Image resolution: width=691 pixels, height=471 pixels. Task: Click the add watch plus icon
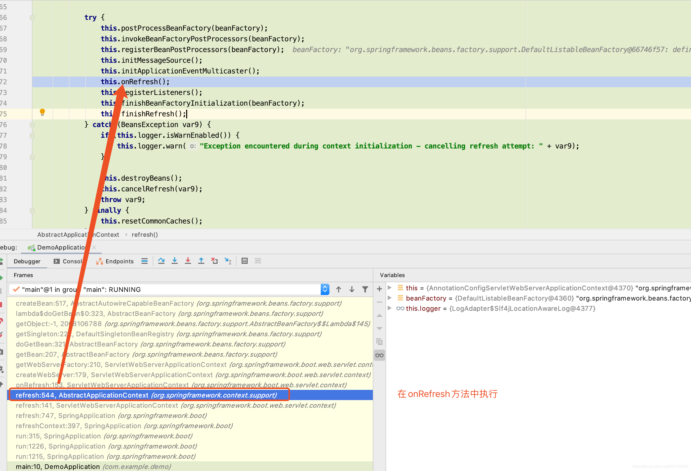point(379,289)
